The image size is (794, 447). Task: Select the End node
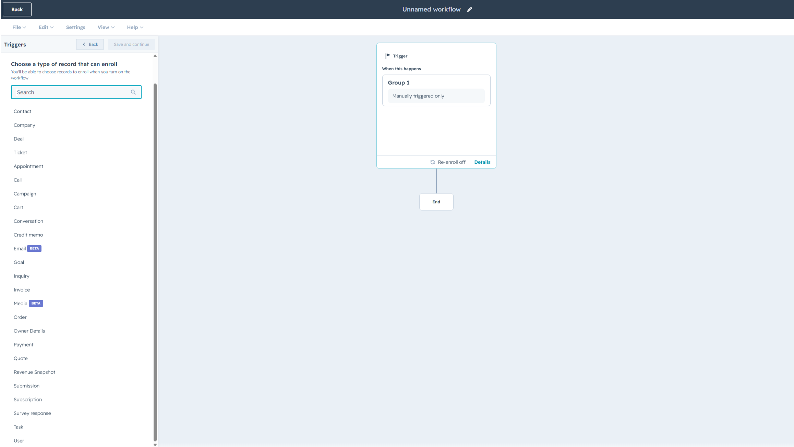click(x=436, y=202)
